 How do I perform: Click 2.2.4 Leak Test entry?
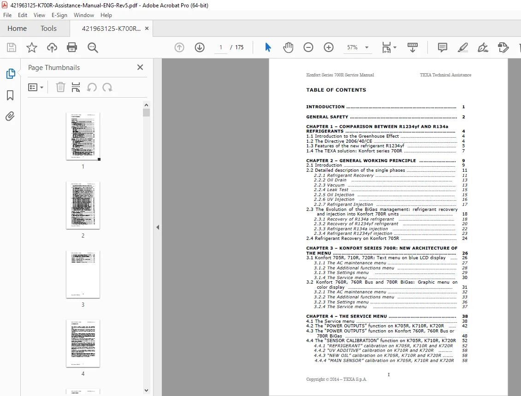tap(391, 190)
